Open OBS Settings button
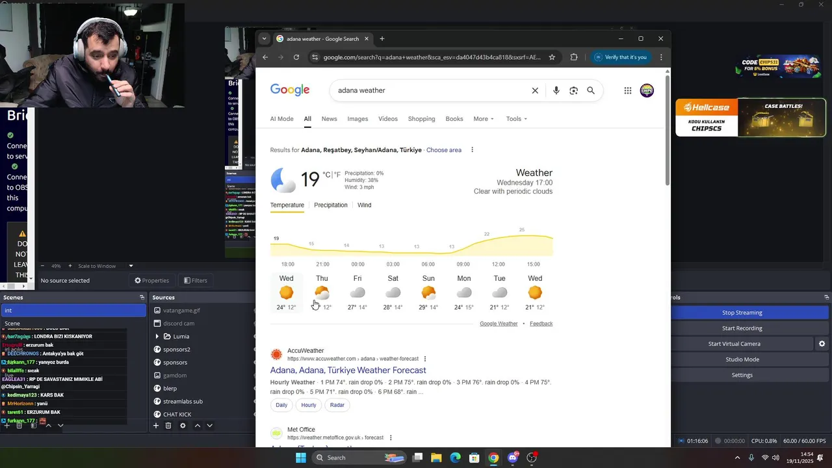 coord(742,375)
